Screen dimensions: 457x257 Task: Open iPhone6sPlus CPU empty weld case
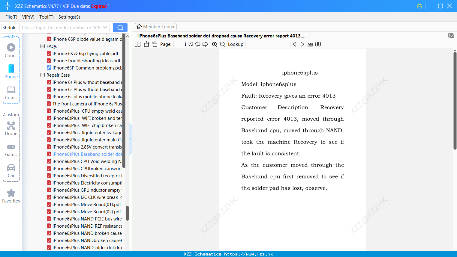[85, 111]
